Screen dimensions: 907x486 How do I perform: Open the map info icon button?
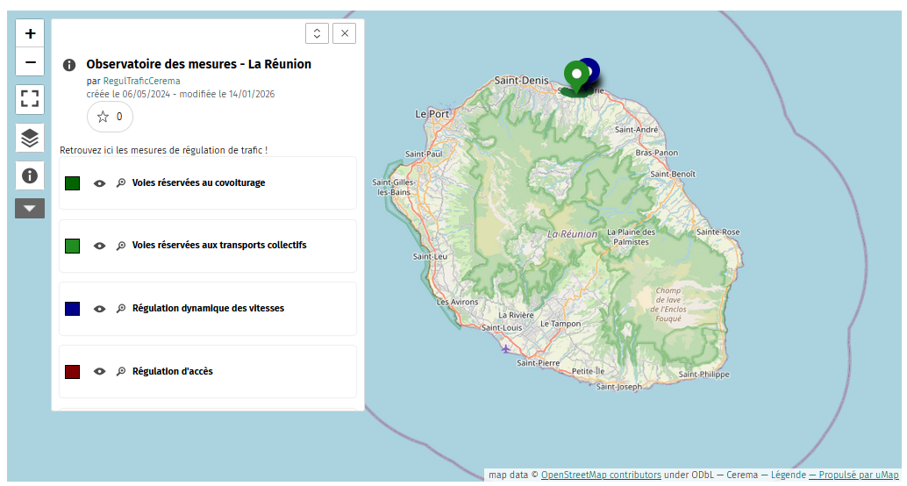pyautogui.click(x=30, y=175)
